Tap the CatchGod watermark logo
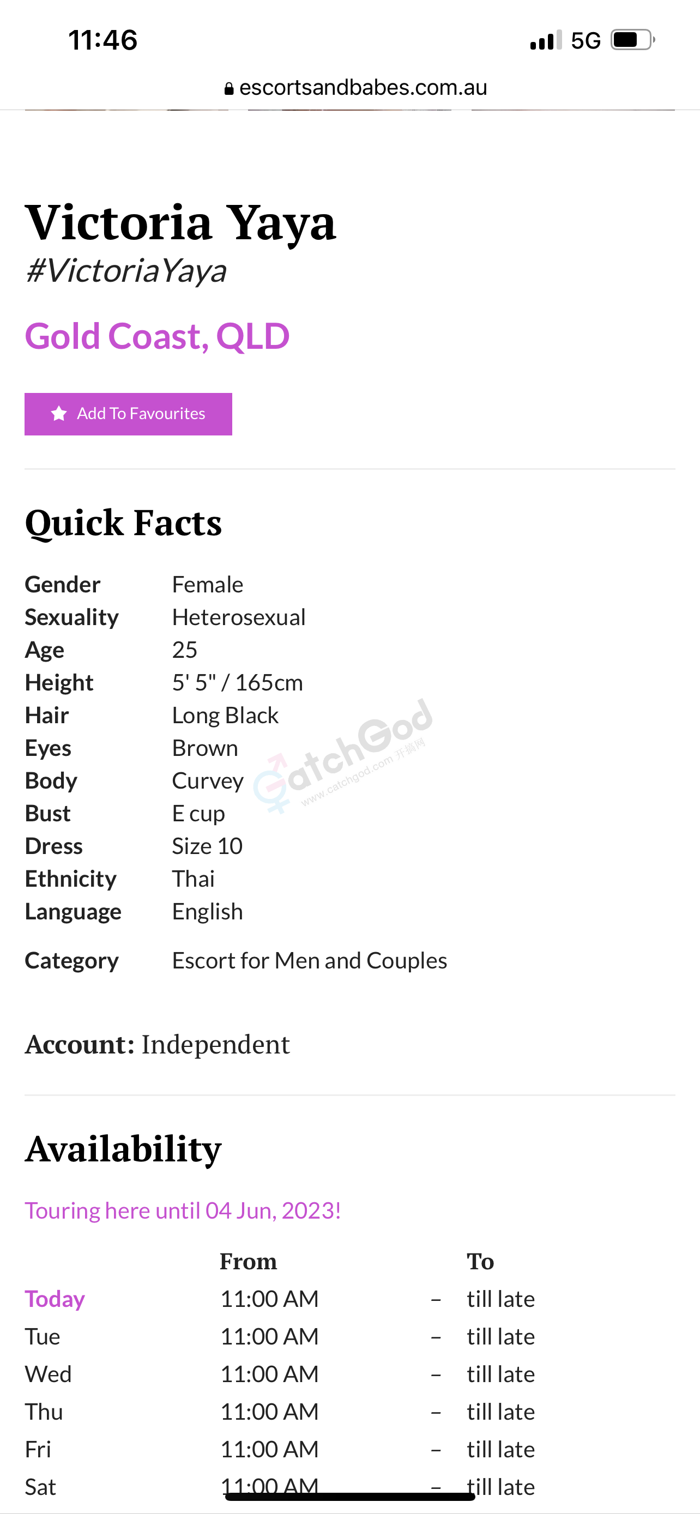 click(x=343, y=756)
